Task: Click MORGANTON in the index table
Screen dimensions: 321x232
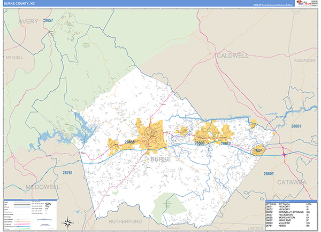Action: click(x=287, y=218)
